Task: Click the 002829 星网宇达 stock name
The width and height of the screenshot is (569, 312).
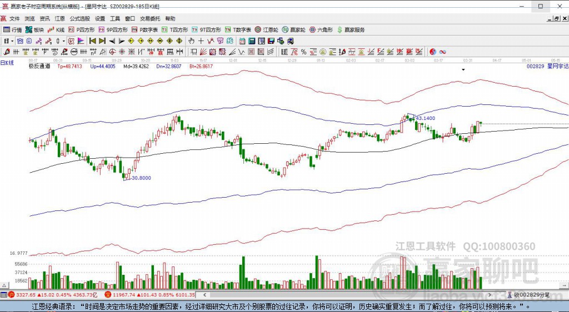Action: (547, 66)
